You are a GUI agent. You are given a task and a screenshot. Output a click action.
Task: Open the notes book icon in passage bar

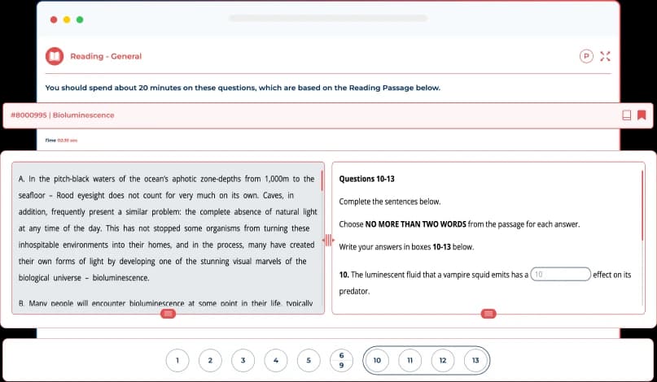(626, 115)
